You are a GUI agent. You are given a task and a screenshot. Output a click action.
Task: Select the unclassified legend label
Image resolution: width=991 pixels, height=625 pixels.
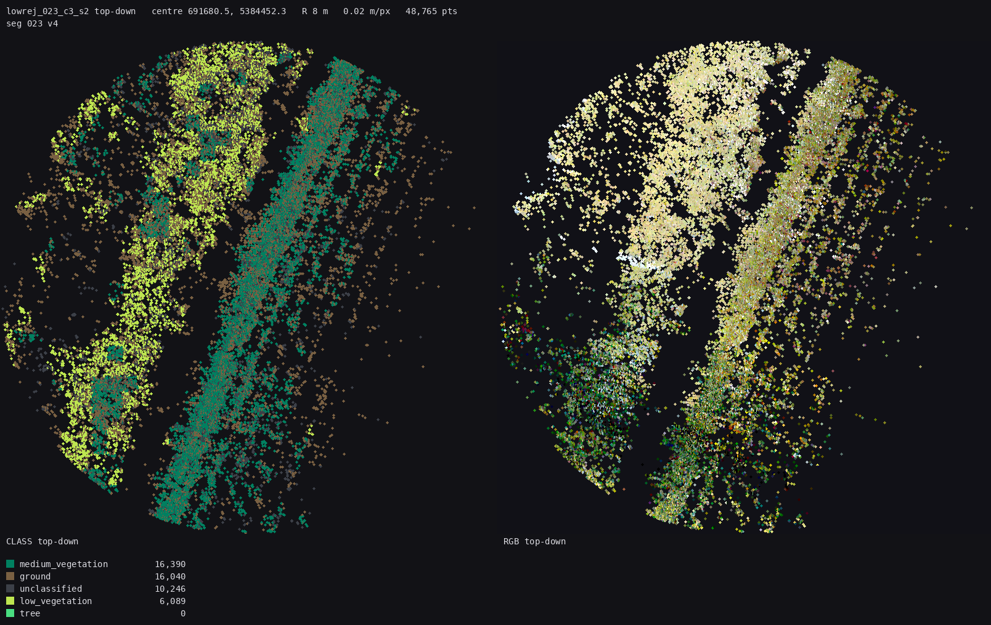click(x=51, y=589)
